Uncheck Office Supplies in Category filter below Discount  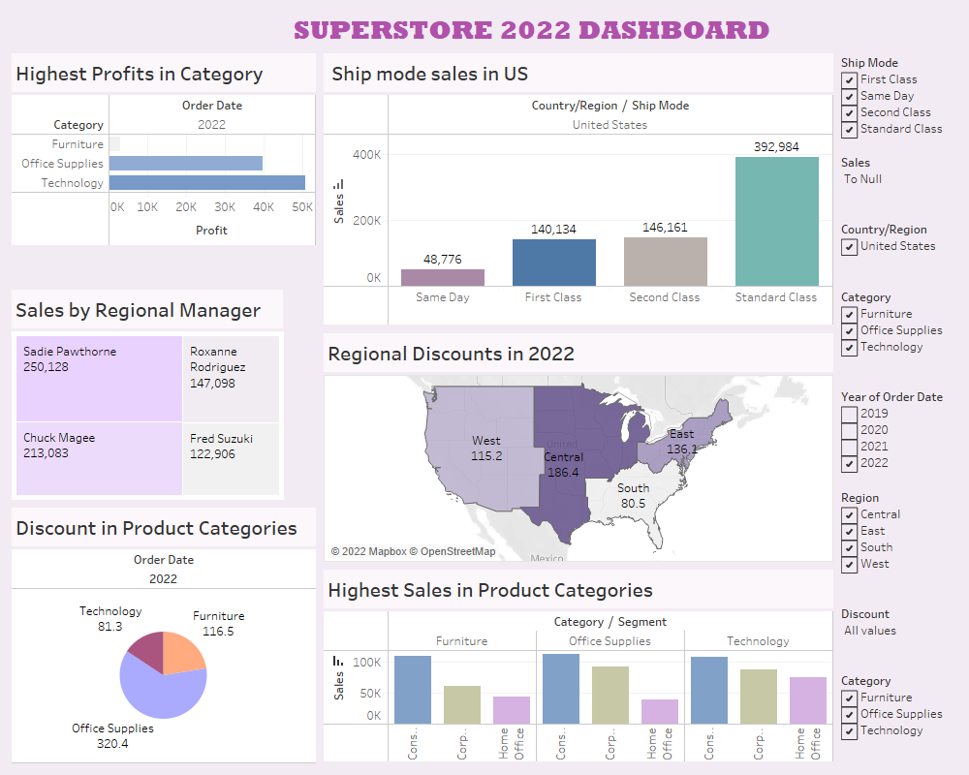click(x=849, y=715)
